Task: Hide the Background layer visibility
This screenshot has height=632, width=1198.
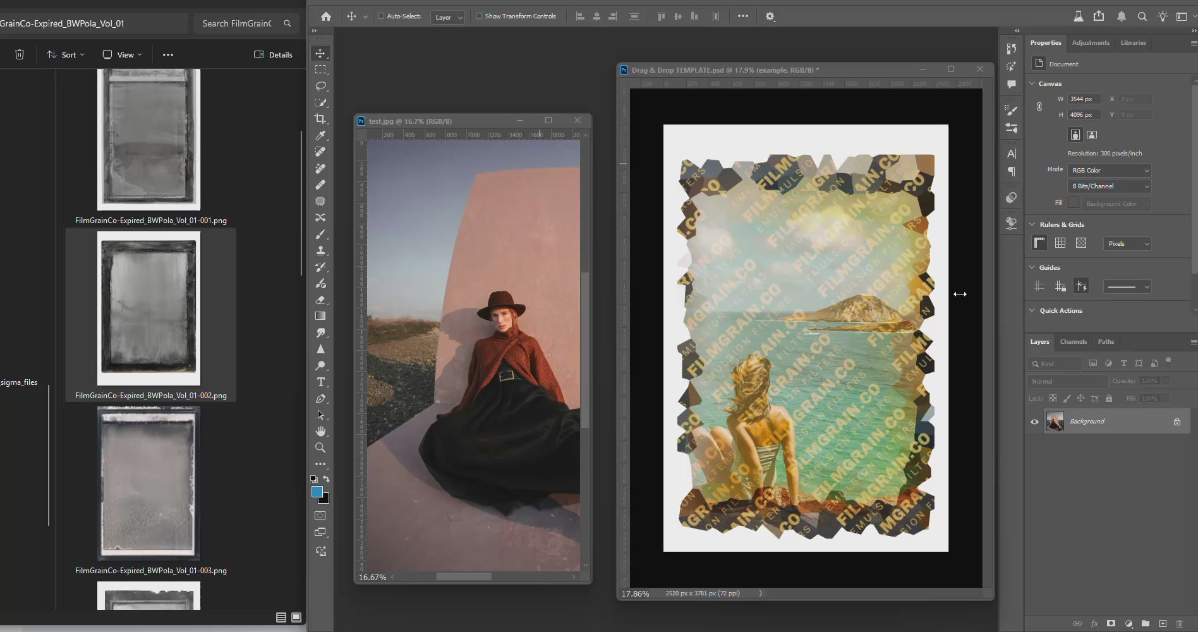Action: (x=1034, y=422)
